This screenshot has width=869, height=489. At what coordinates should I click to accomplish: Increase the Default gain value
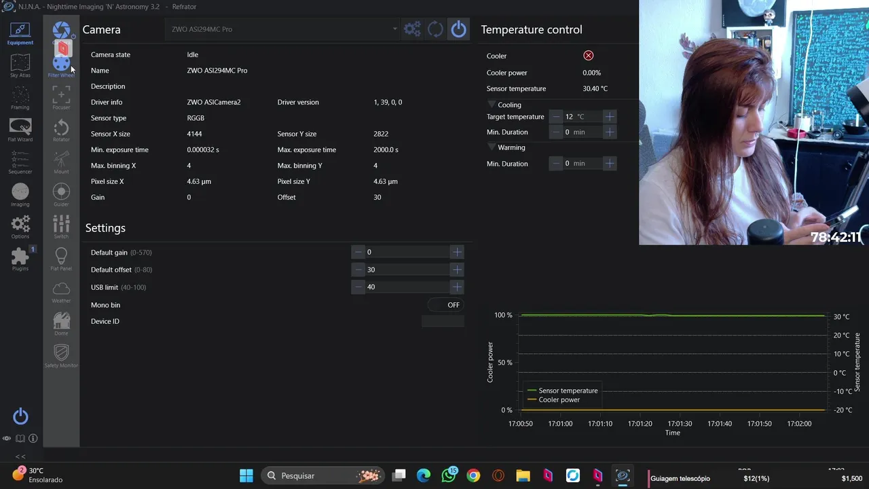coord(457,252)
